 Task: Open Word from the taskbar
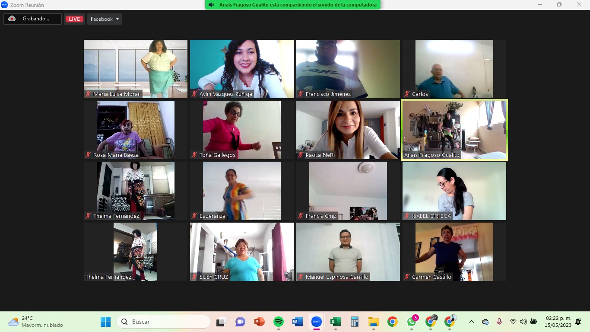(x=297, y=322)
